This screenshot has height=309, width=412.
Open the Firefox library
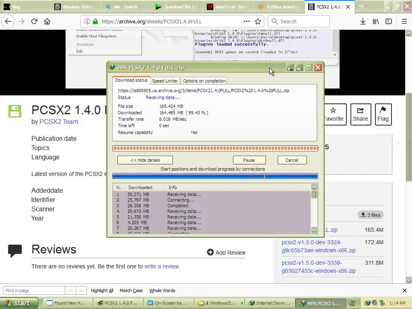coord(376,21)
